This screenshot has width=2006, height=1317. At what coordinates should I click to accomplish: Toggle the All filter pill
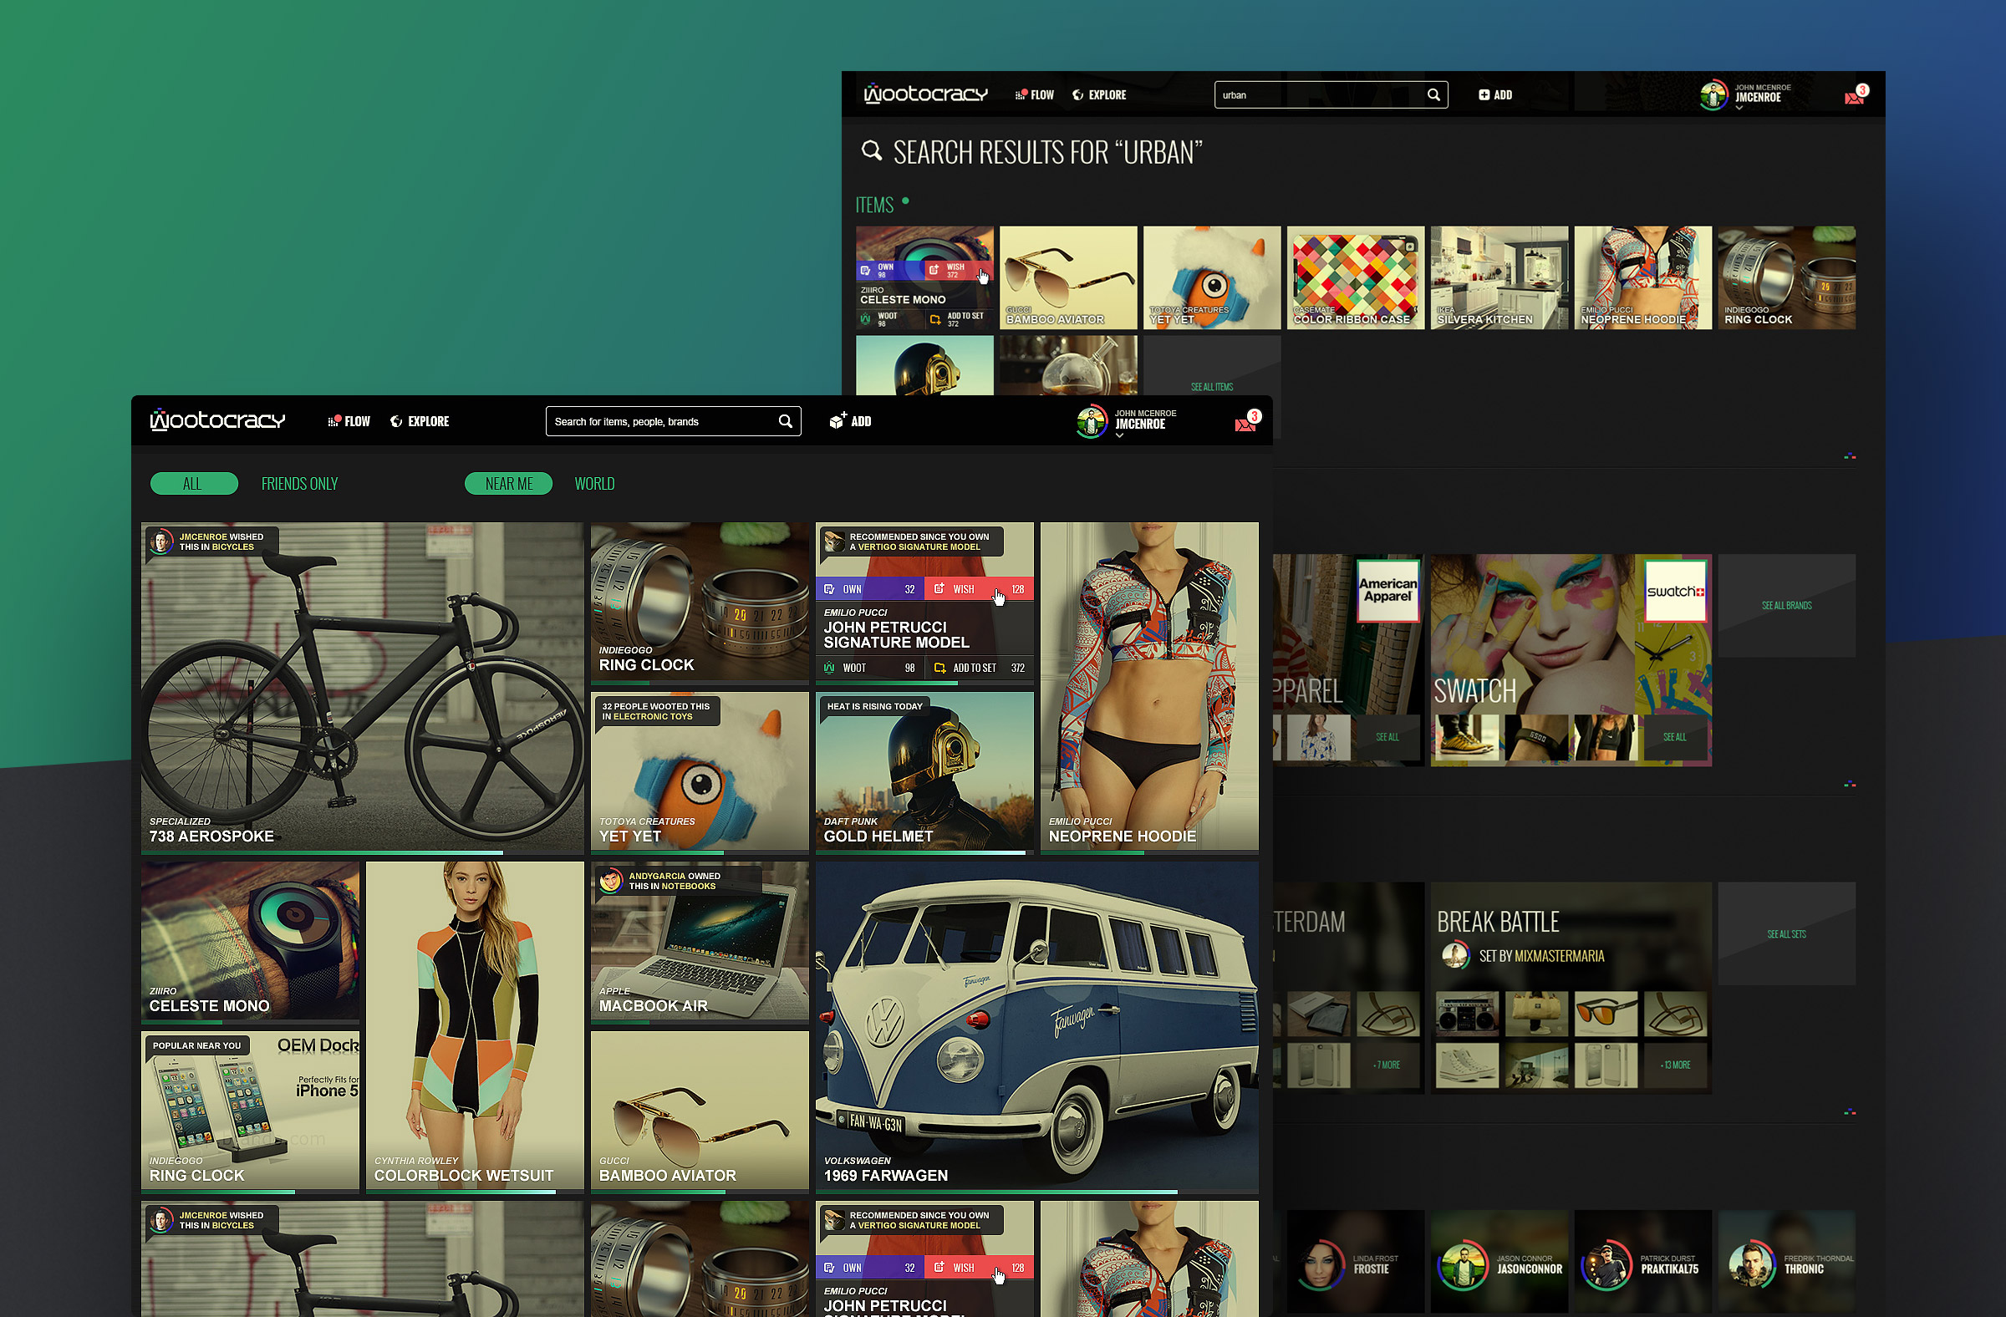click(193, 484)
